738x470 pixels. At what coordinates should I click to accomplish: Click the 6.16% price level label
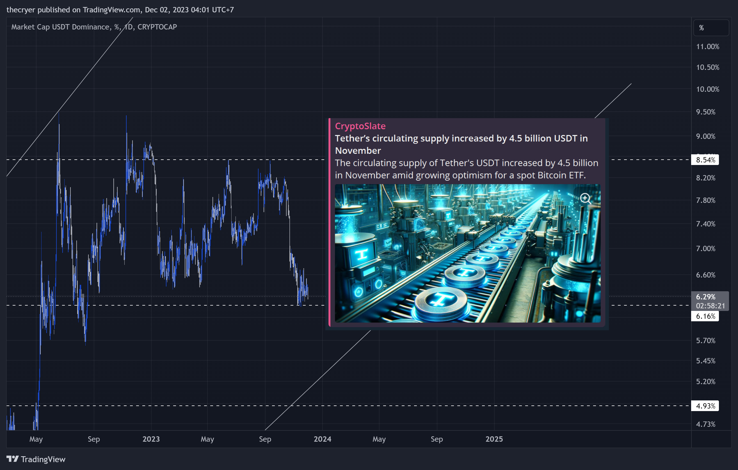[x=705, y=316]
